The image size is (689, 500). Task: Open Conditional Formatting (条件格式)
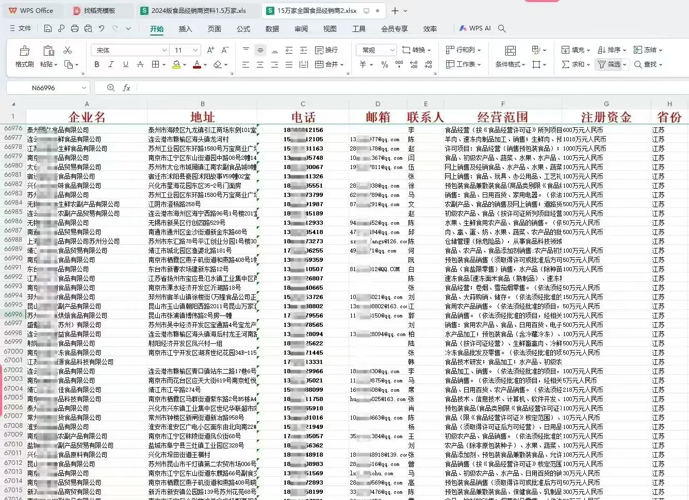[508, 64]
